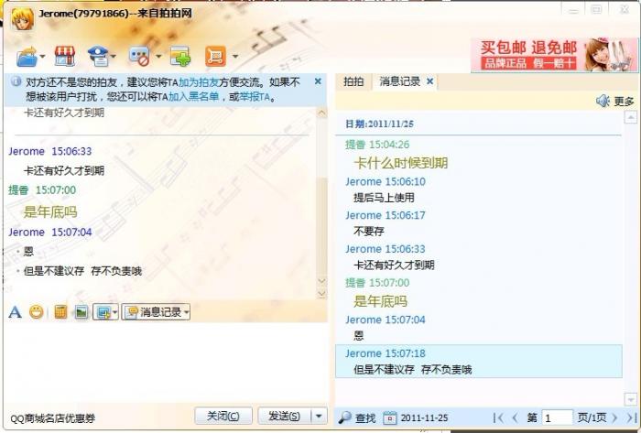Click the 日期:2011/11/25 header
This screenshot has height=433, width=641.
pos(379,124)
